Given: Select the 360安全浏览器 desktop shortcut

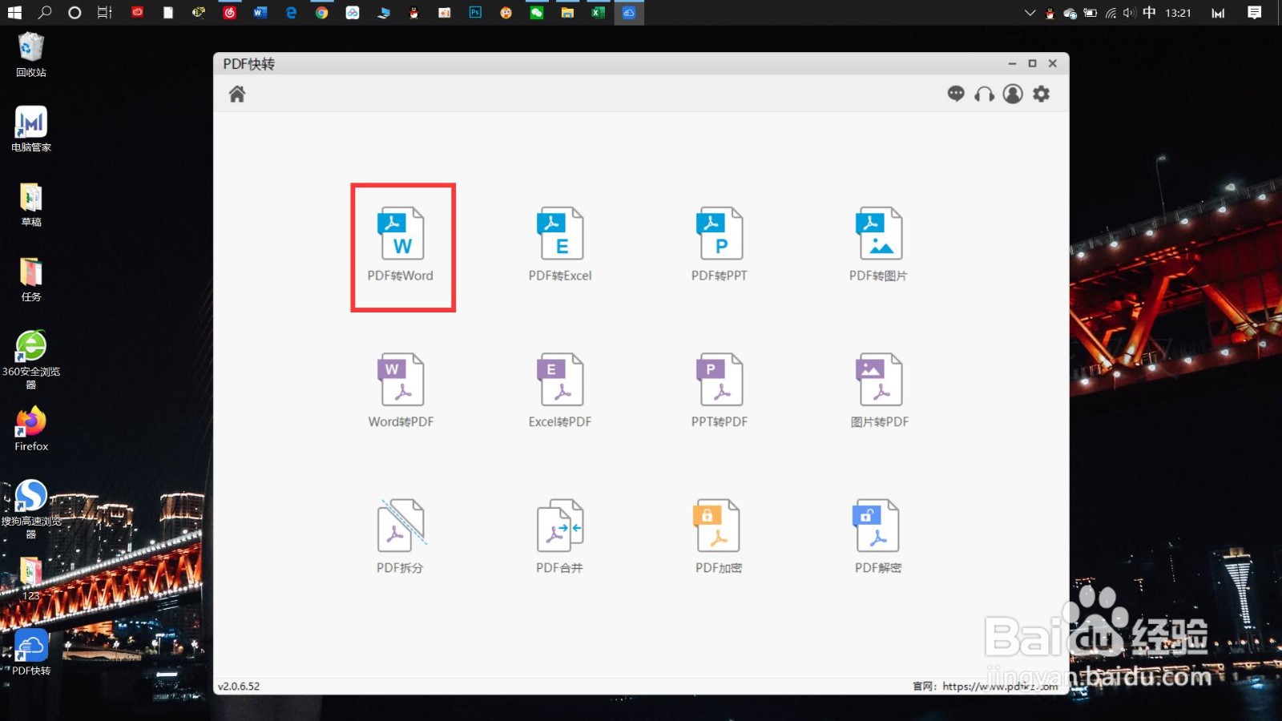Looking at the screenshot, I should (x=31, y=360).
